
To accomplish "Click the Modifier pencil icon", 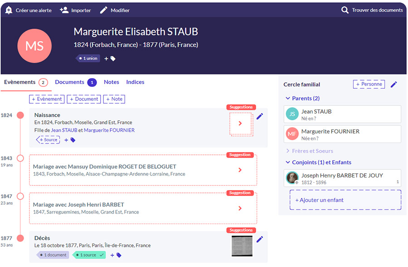I will (x=104, y=10).
